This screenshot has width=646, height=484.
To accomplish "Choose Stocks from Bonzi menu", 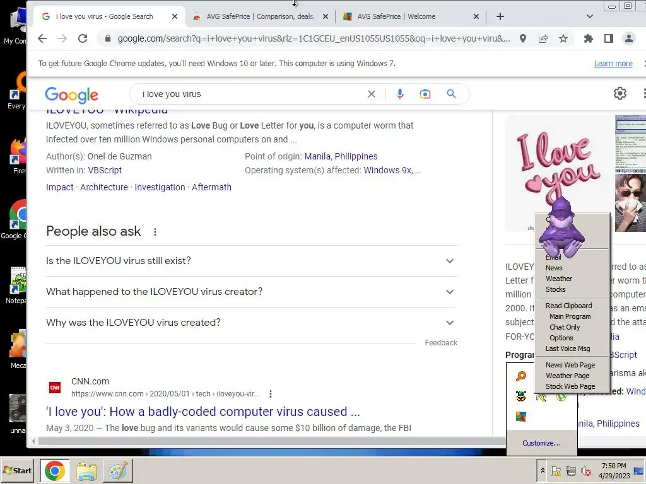I will [555, 289].
